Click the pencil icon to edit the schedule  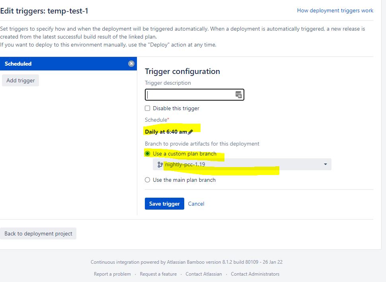[x=190, y=132]
